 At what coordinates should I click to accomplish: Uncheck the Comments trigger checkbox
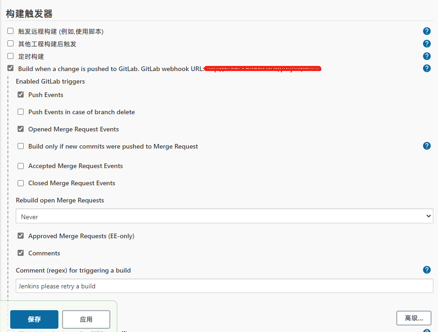tap(21, 253)
